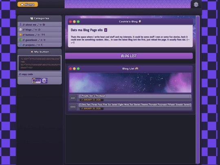Click the 001 post number badge
The height and width of the screenshot is (165, 220).
[73, 98]
